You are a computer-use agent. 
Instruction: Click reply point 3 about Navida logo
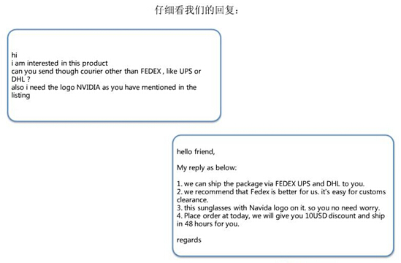point(278,207)
